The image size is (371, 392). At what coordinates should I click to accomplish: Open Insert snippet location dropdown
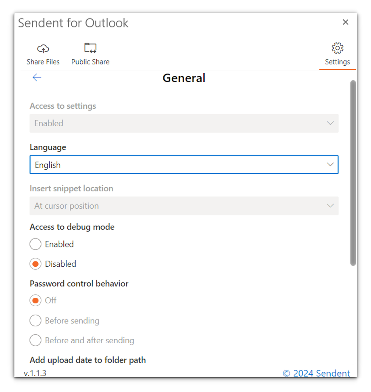pos(184,206)
